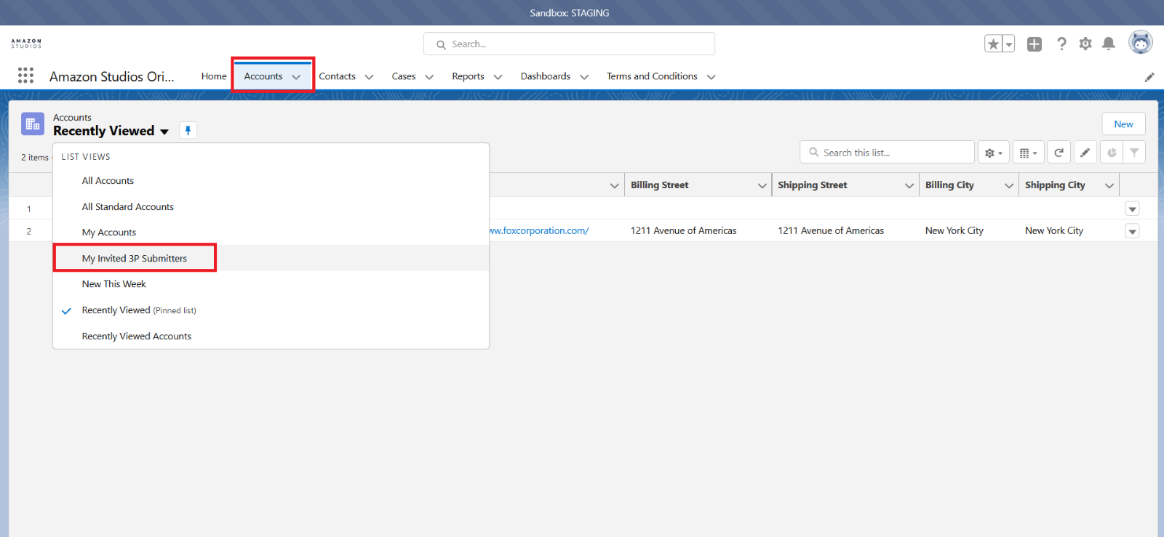The image size is (1164, 537).
Task: Open the Contacts tab chevron menu
Action: click(x=369, y=77)
